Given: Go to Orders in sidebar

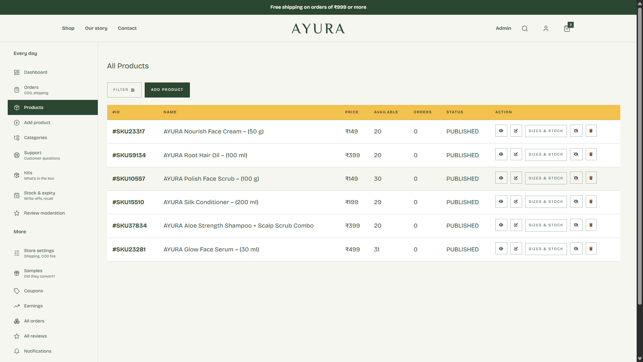Looking at the screenshot, I should [53, 90].
